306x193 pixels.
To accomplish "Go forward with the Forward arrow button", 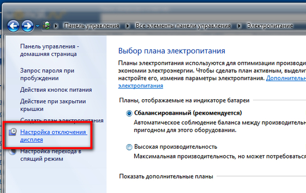I will point(28,26).
